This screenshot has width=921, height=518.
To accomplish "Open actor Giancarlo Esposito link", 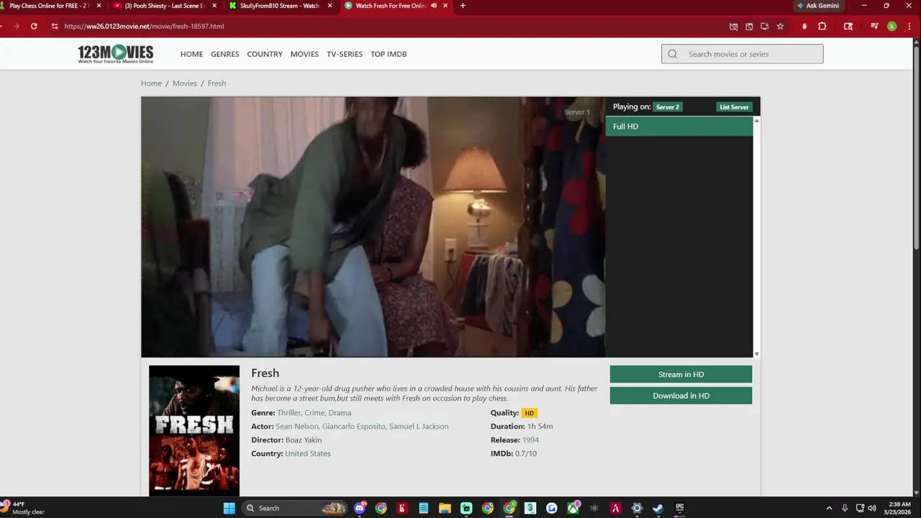I will (353, 427).
